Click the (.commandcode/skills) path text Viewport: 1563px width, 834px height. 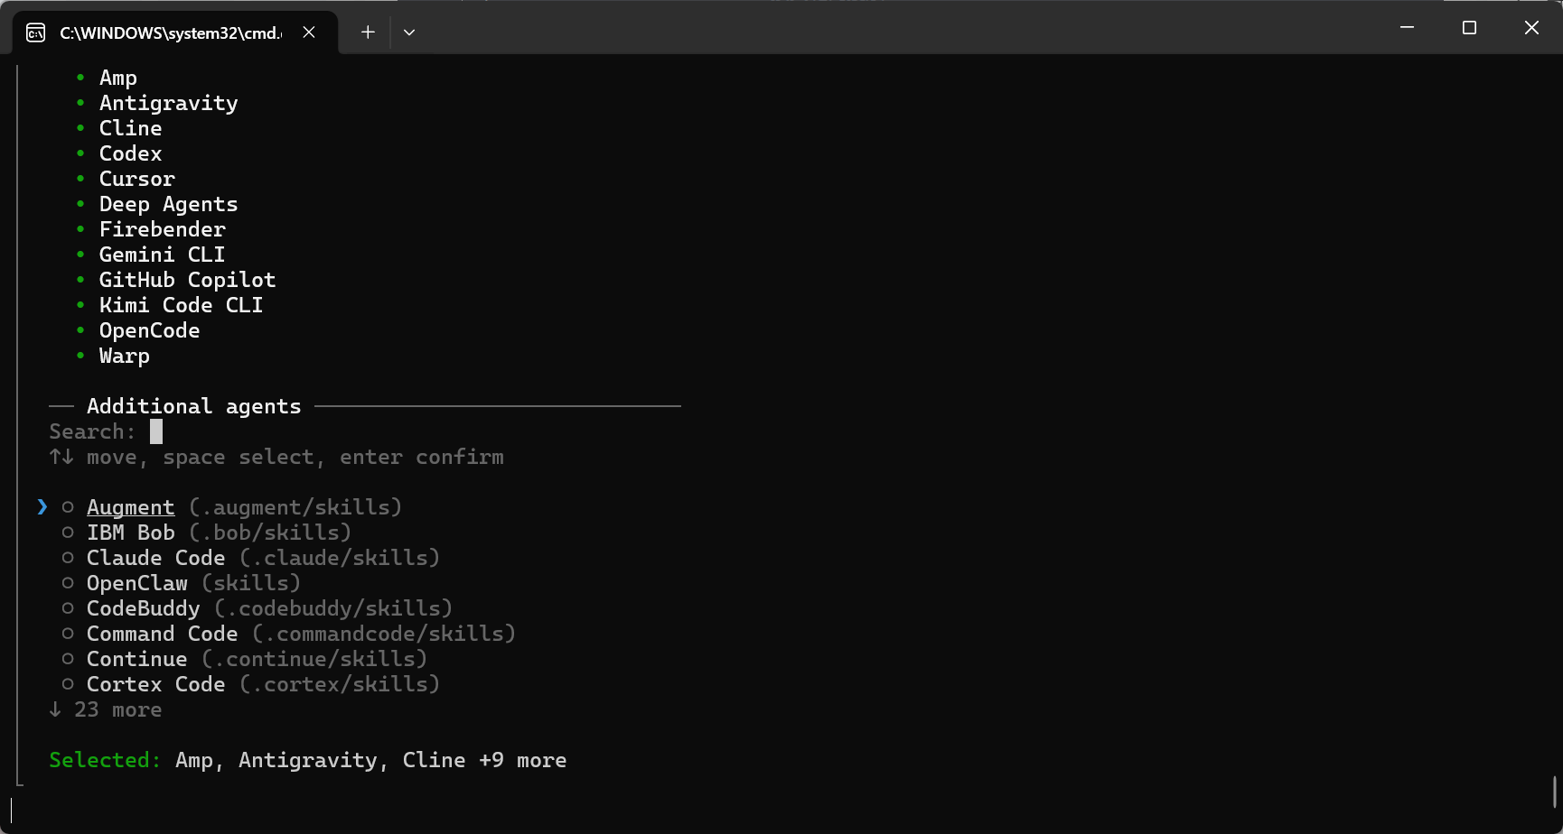click(x=384, y=634)
